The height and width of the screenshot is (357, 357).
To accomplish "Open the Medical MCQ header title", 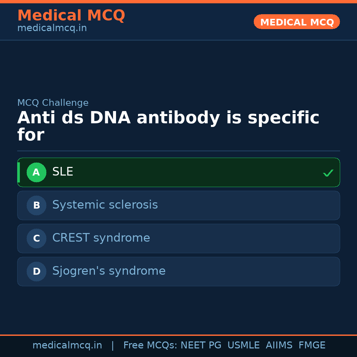I will click(x=71, y=15).
